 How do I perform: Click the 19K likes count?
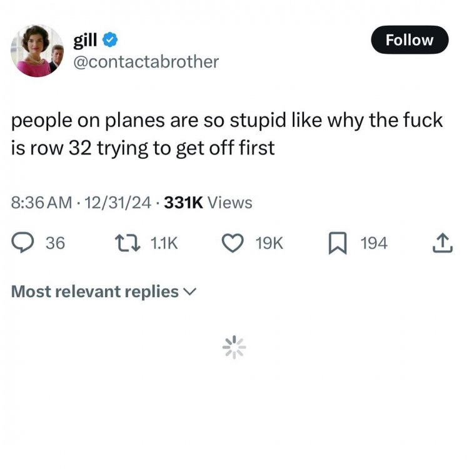270,243
